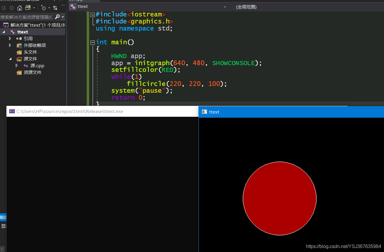Image resolution: width=384 pixels, height=252 pixels.
Task: Focus the Solution Explorer search box
Action: (27, 17)
